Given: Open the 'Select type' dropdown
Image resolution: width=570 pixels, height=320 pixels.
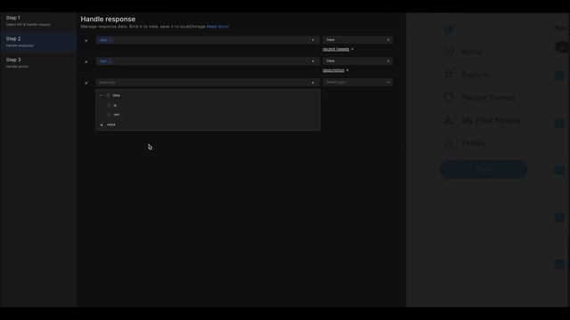Looking at the screenshot, I should 358,83.
